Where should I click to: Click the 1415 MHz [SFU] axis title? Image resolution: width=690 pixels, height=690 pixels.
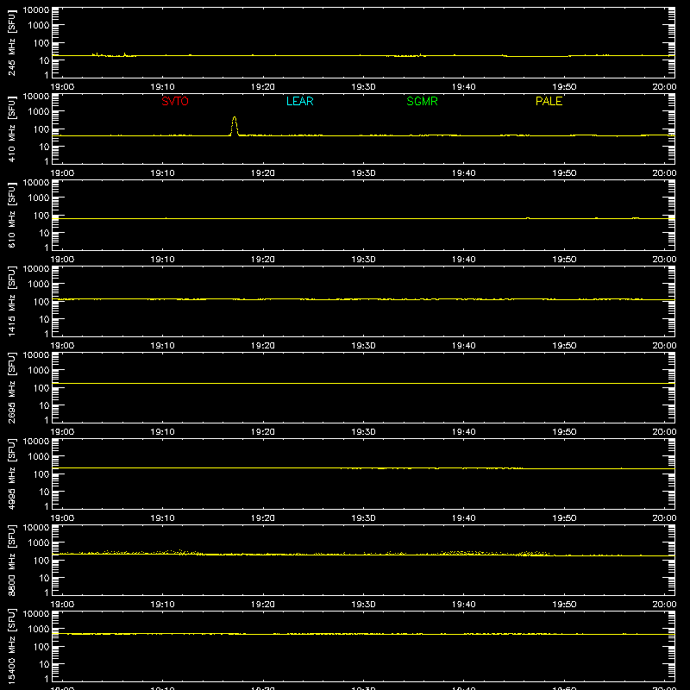12,301
